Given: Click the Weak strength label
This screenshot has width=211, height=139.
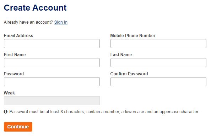Looking at the screenshot, I should tap(9, 93).
